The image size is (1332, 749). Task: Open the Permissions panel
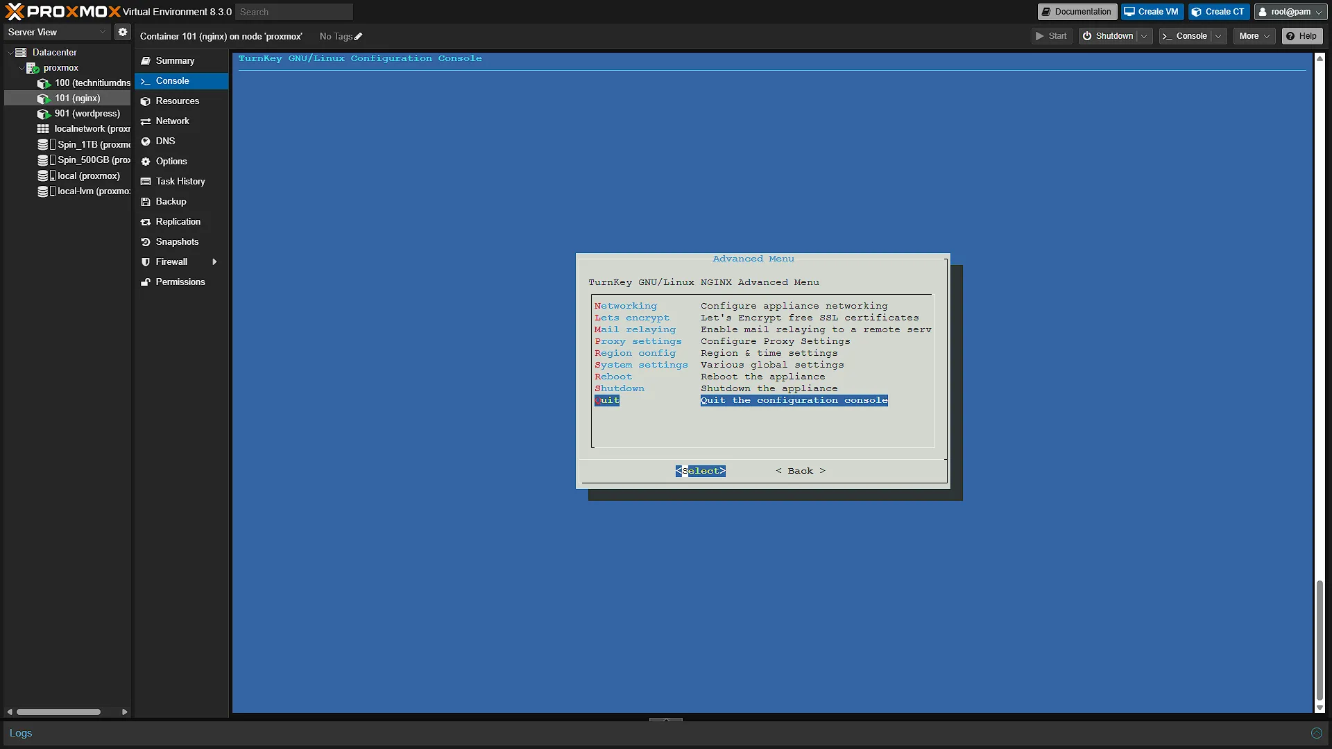click(181, 282)
